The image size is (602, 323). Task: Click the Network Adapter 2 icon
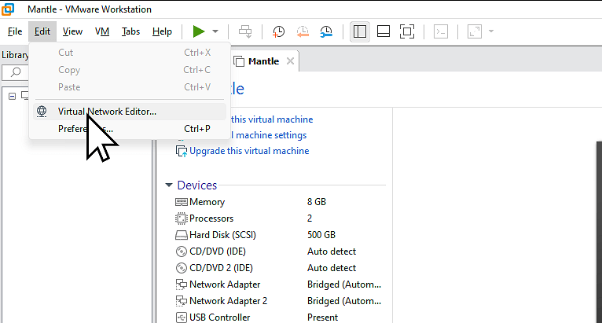point(182,301)
